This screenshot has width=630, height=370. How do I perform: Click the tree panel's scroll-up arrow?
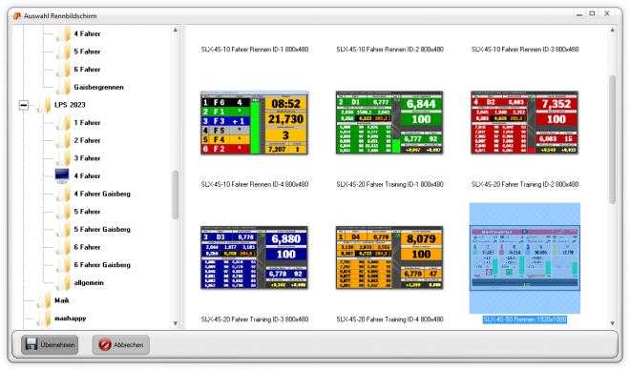(x=176, y=31)
